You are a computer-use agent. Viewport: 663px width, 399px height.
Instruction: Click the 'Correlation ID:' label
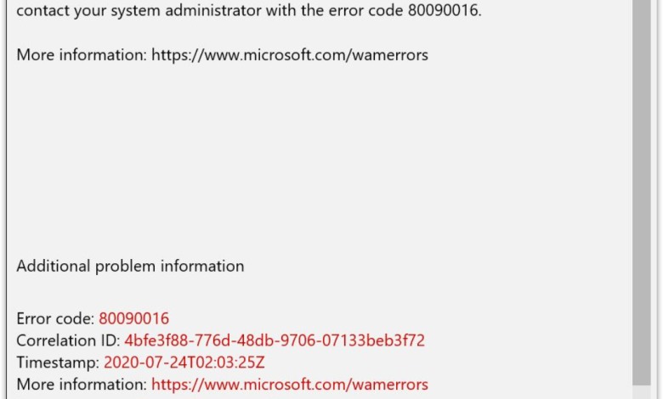(x=68, y=341)
